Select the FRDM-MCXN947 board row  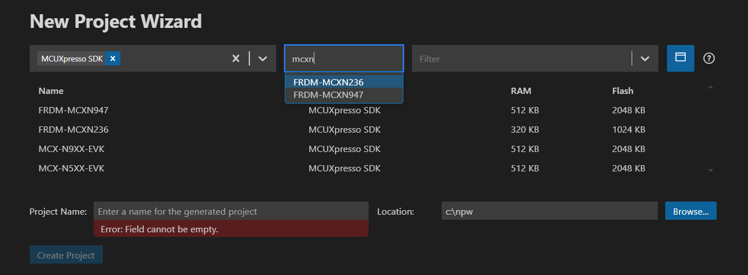click(x=73, y=110)
